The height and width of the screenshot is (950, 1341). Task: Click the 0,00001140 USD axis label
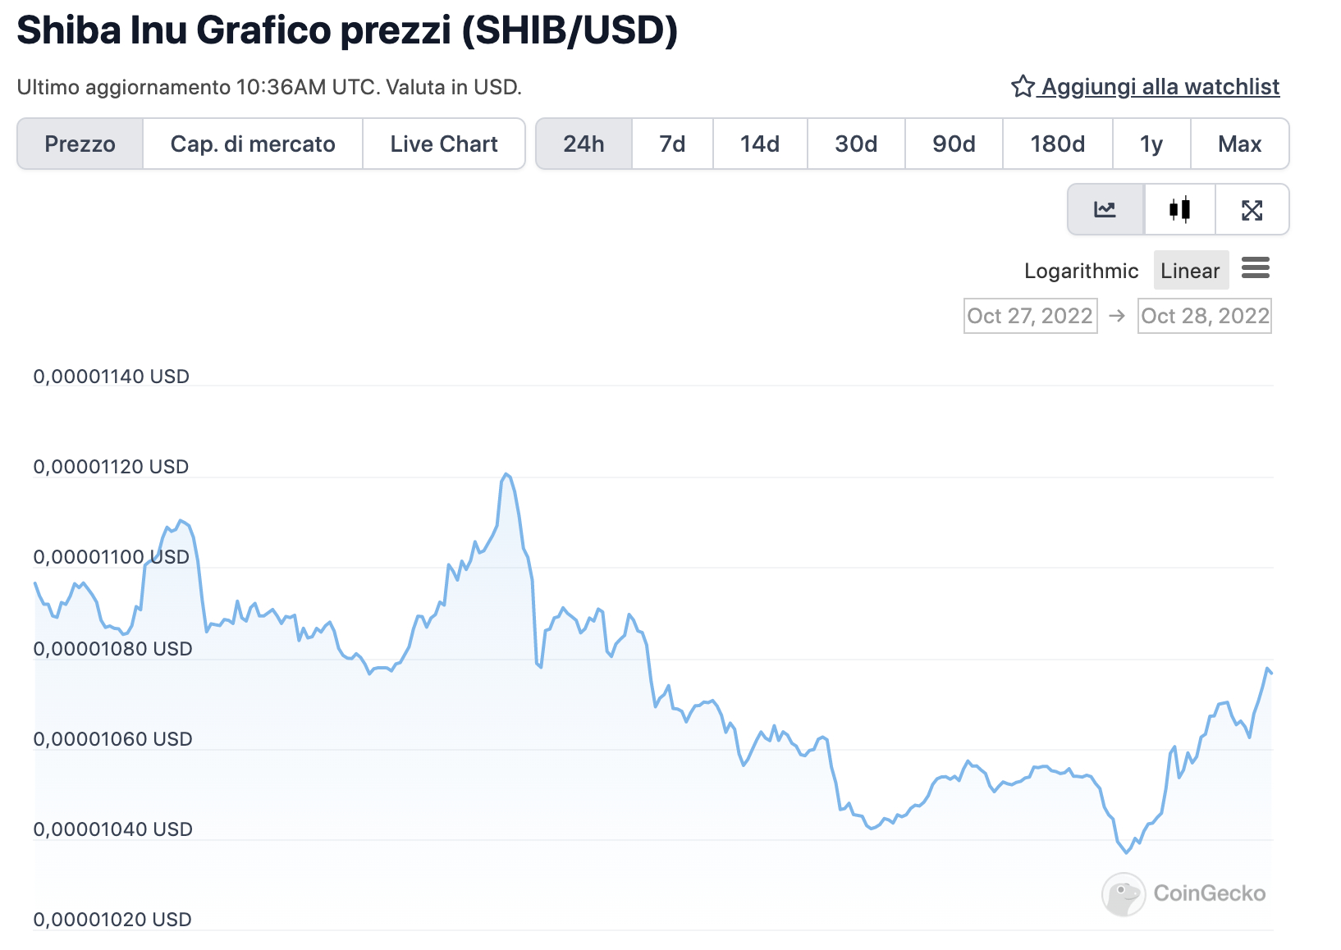111,377
